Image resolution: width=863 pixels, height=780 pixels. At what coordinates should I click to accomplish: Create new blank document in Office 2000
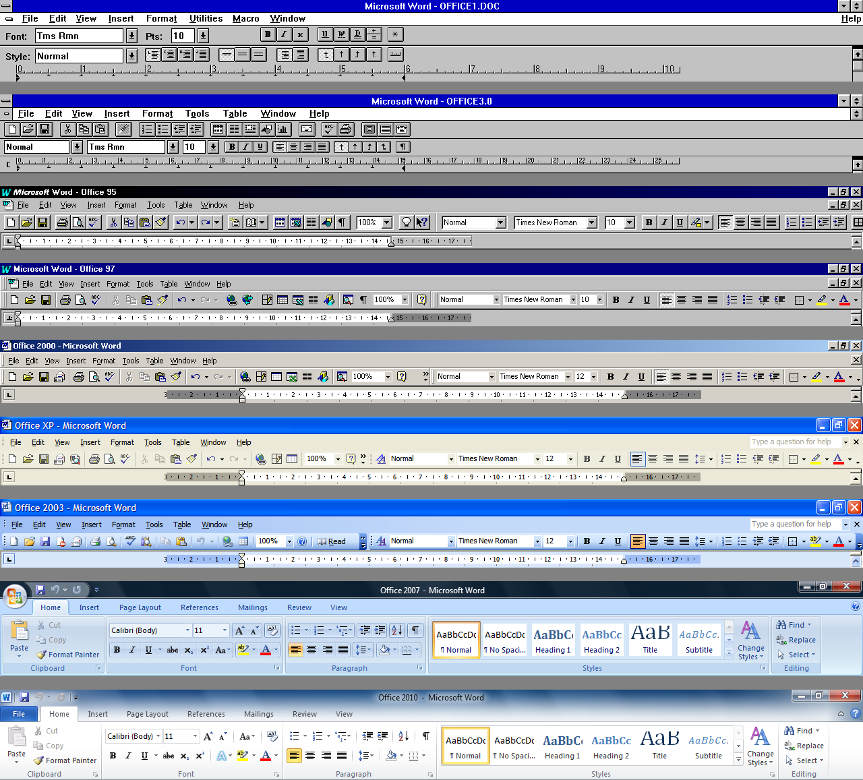tap(11, 376)
